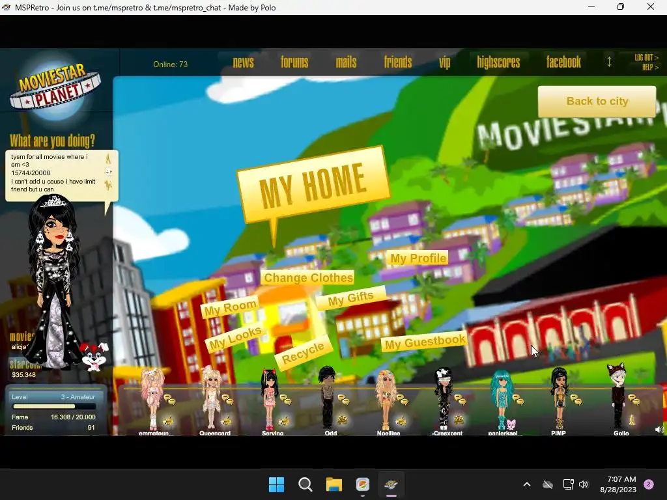Viewport: 667px width, 500px height.
Task: Open the facebook menu item
Action: (x=563, y=62)
